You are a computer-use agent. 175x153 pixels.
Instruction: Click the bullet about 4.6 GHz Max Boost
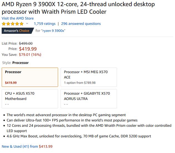79,136
